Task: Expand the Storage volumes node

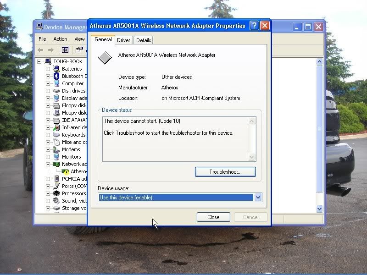Action: coord(48,209)
